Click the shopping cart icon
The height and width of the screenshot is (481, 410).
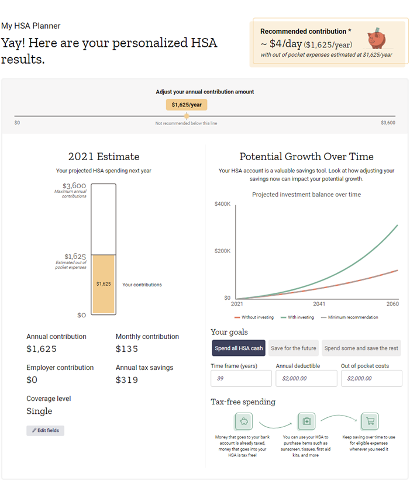tap(370, 421)
